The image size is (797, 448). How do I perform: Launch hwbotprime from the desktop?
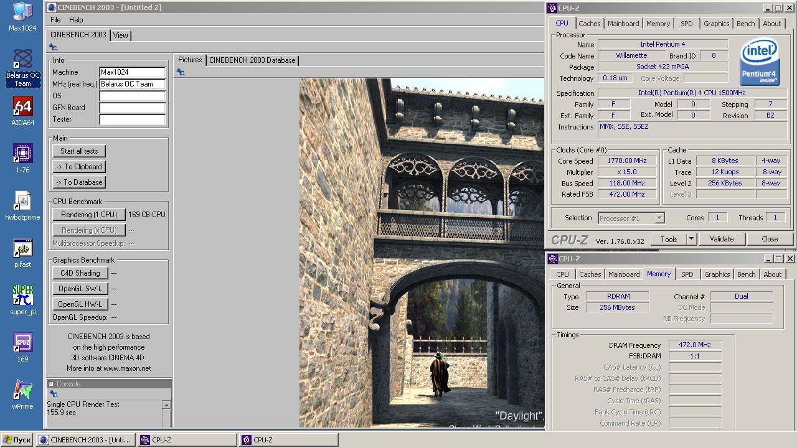pos(22,206)
